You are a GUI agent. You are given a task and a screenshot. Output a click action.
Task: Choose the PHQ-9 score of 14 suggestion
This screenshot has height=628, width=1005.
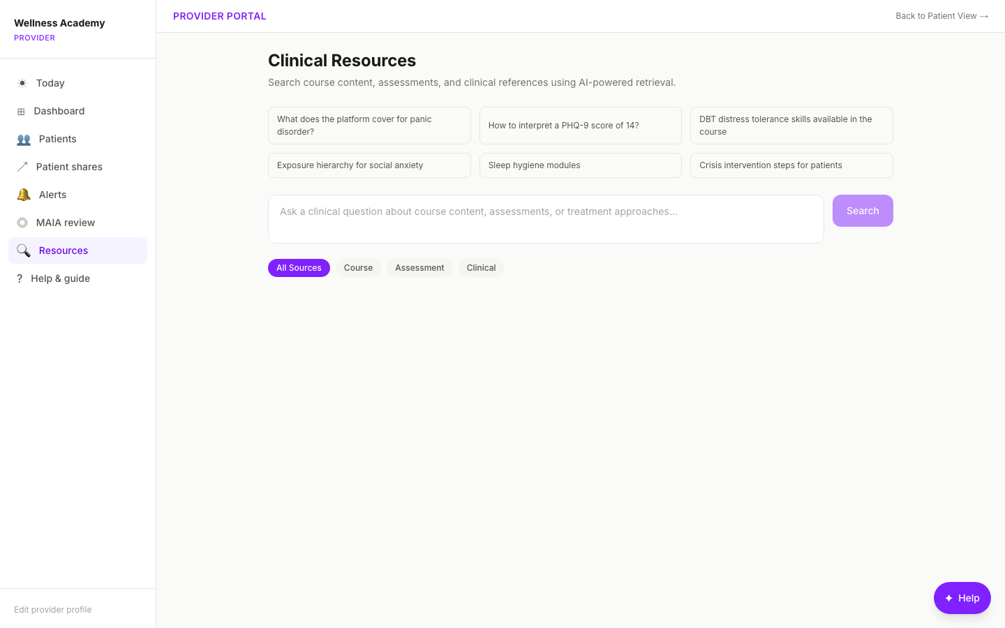(x=581, y=126)
